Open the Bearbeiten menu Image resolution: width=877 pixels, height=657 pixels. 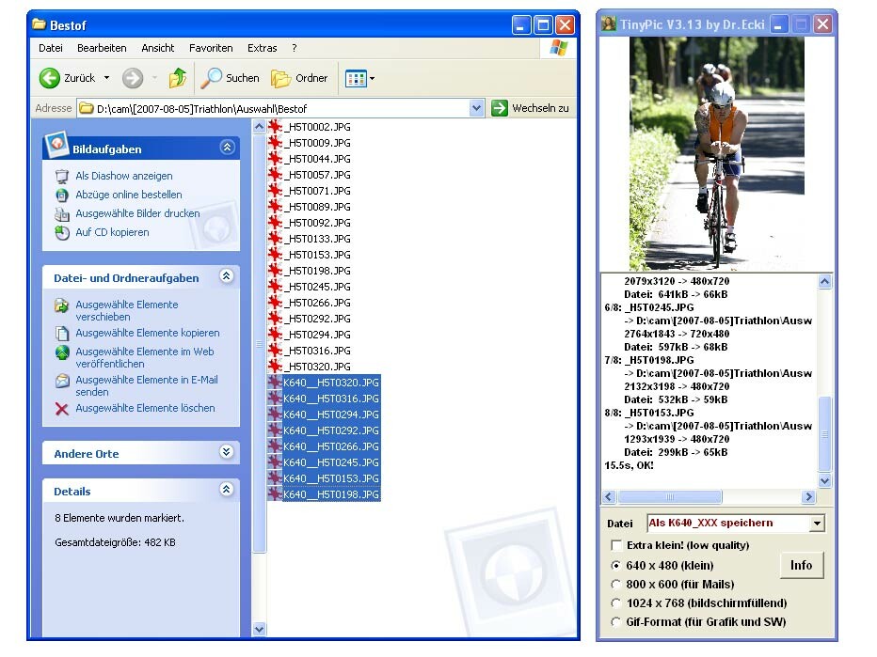tap(102, 48)
